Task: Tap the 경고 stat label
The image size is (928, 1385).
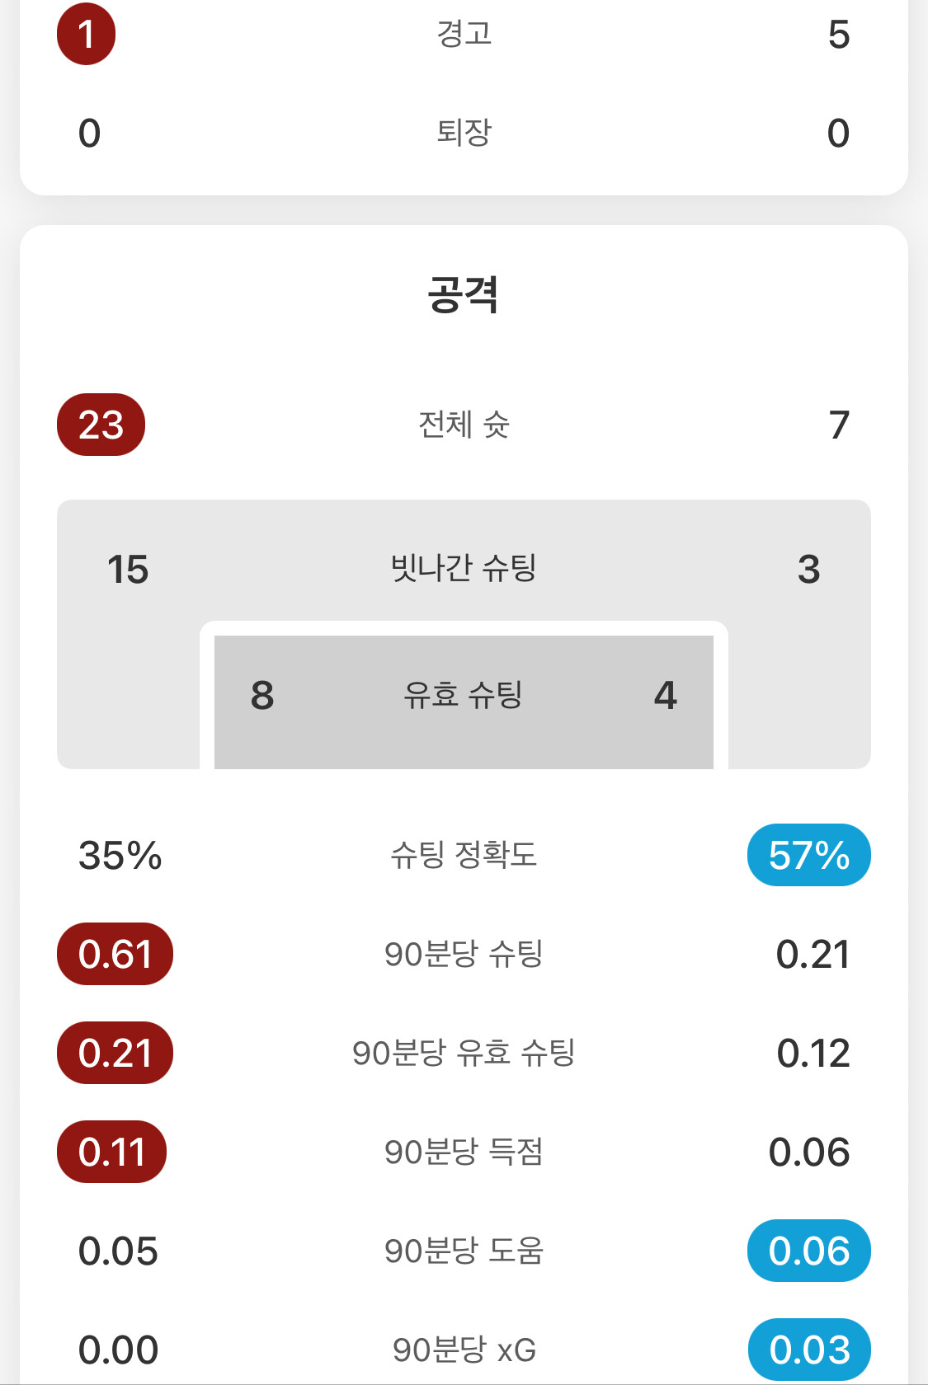Action: click(464, 33)
